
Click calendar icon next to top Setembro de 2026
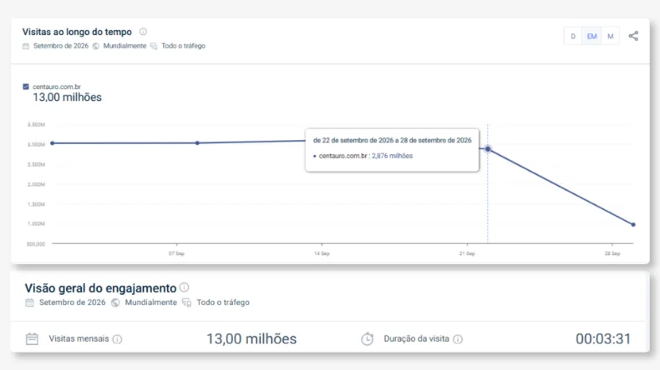[x=26, y=46]
